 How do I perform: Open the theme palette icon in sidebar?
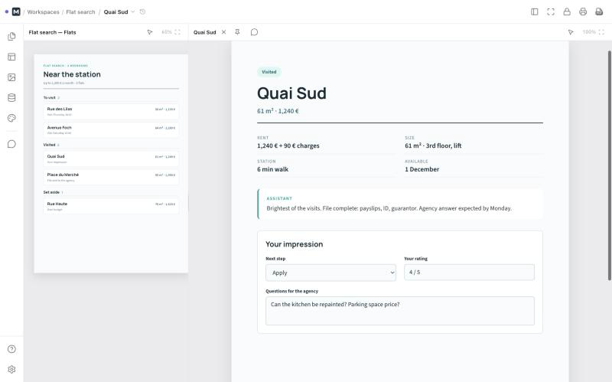click(x=11, y=118)
